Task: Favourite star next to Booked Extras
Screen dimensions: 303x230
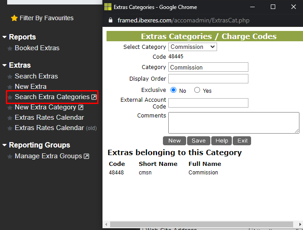Action: (10, 48)
